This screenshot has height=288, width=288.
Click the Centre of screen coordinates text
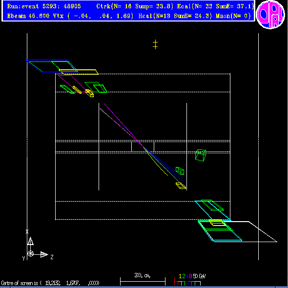[x=50, y=283]
